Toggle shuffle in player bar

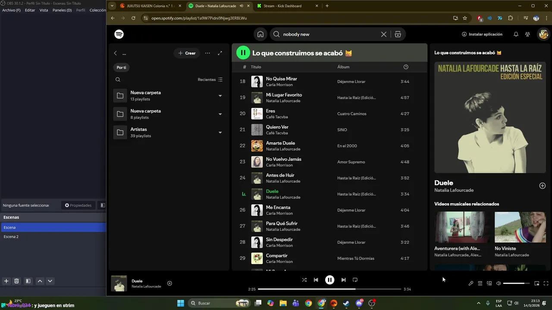pyautogui.click(x=304, y=280)
